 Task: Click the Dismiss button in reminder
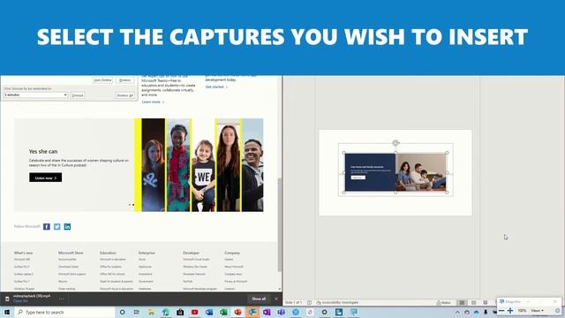point(125,80)
